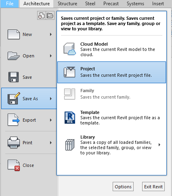Viewport: 172px width, 196px height.
Task: Select the New menu label
Action: 27,34
